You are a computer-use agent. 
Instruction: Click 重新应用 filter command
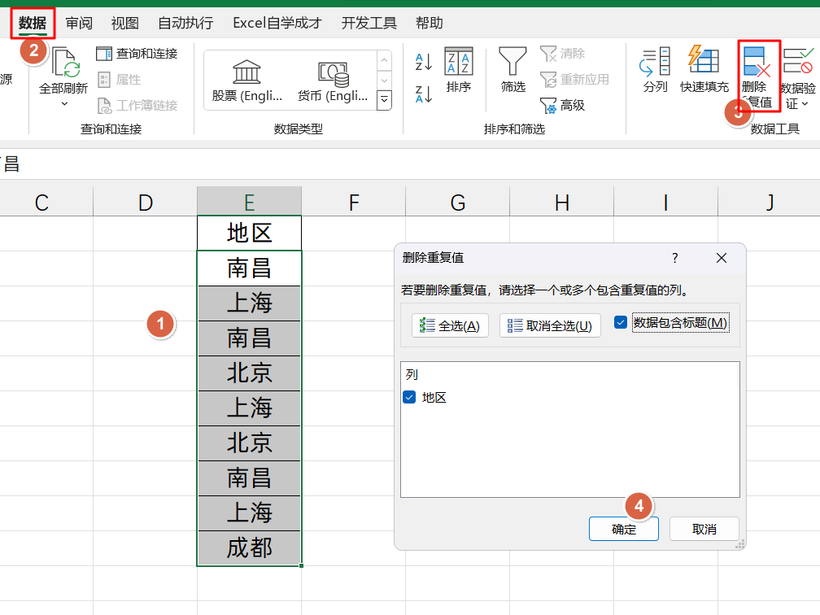574,80
